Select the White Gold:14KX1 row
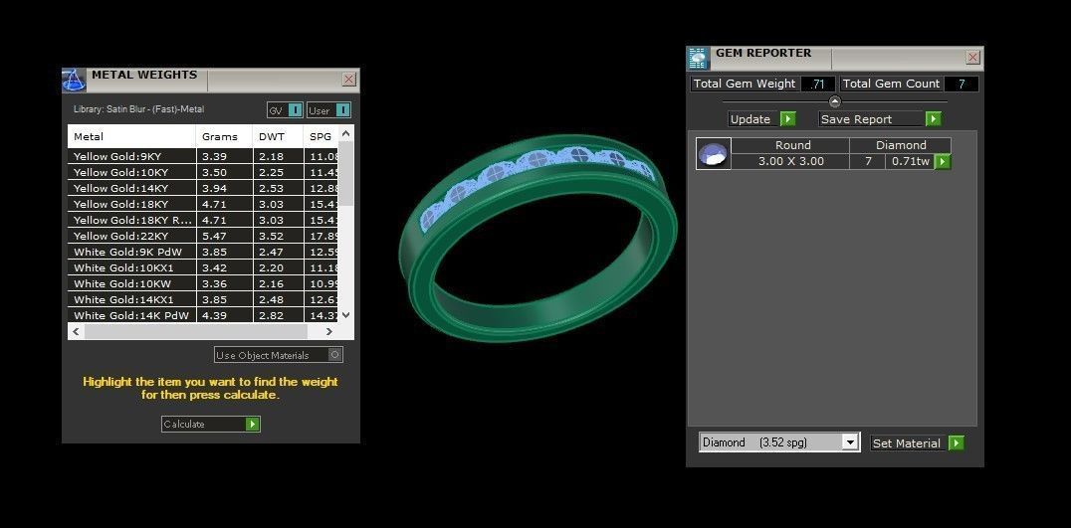Screen dimensions: 1071x528 pos(203,299)
